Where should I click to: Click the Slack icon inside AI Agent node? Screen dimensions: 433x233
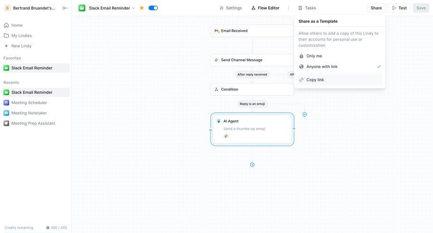pos(226,136)
